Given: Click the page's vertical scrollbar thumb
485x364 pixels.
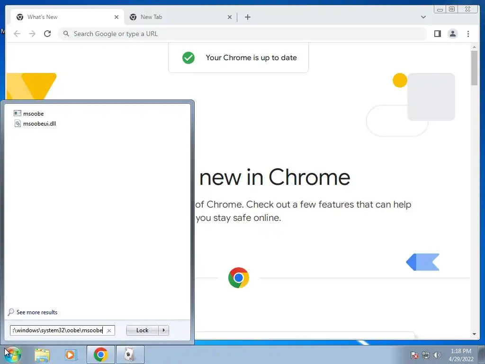Looking at the screenshot, I should (474, 67).
